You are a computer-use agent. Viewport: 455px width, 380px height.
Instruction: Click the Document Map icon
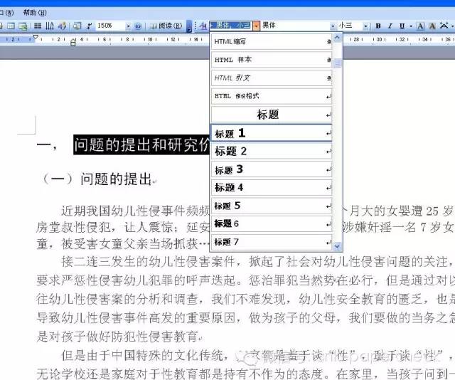tap(77, 26)
